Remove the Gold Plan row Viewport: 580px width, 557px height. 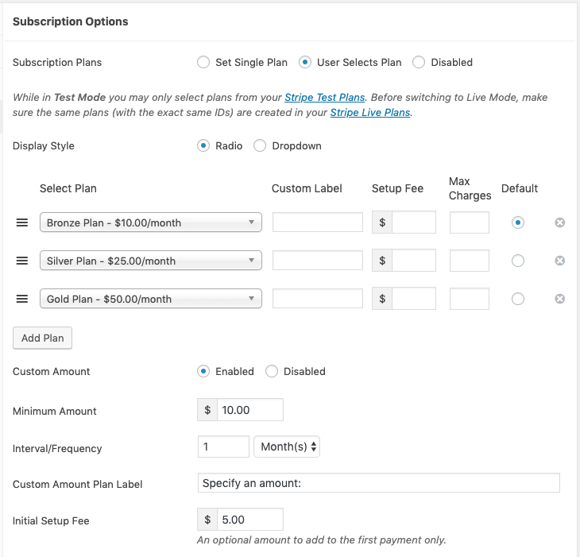coord(559,299)
